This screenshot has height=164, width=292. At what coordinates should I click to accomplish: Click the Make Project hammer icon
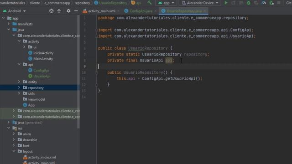click(x=150, y=3)
